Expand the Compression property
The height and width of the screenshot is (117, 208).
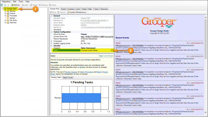pyautogui.click(x=52, y=41)
